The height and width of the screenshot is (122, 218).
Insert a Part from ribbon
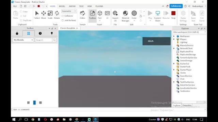(x=100, y=13)
